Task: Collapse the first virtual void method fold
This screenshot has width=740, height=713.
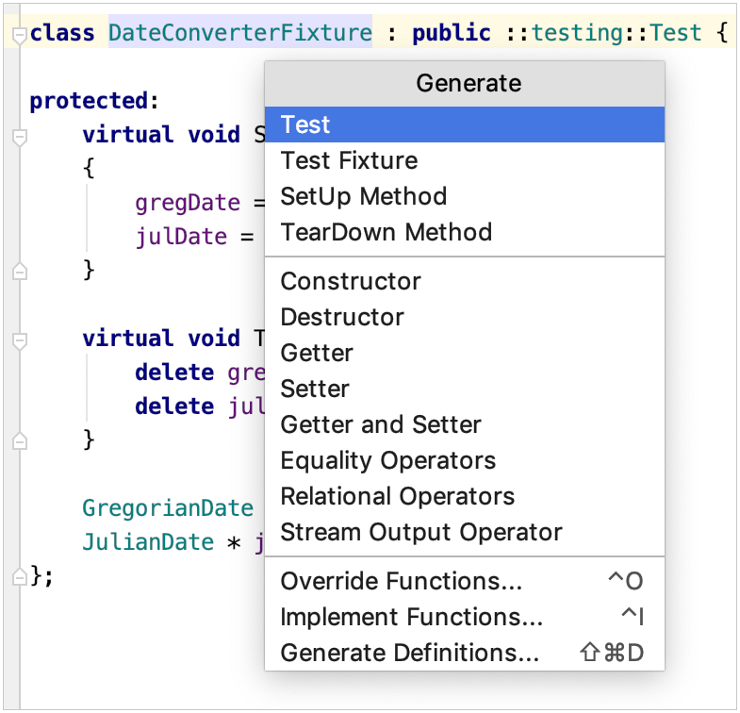Action: (x=19, y=138)
